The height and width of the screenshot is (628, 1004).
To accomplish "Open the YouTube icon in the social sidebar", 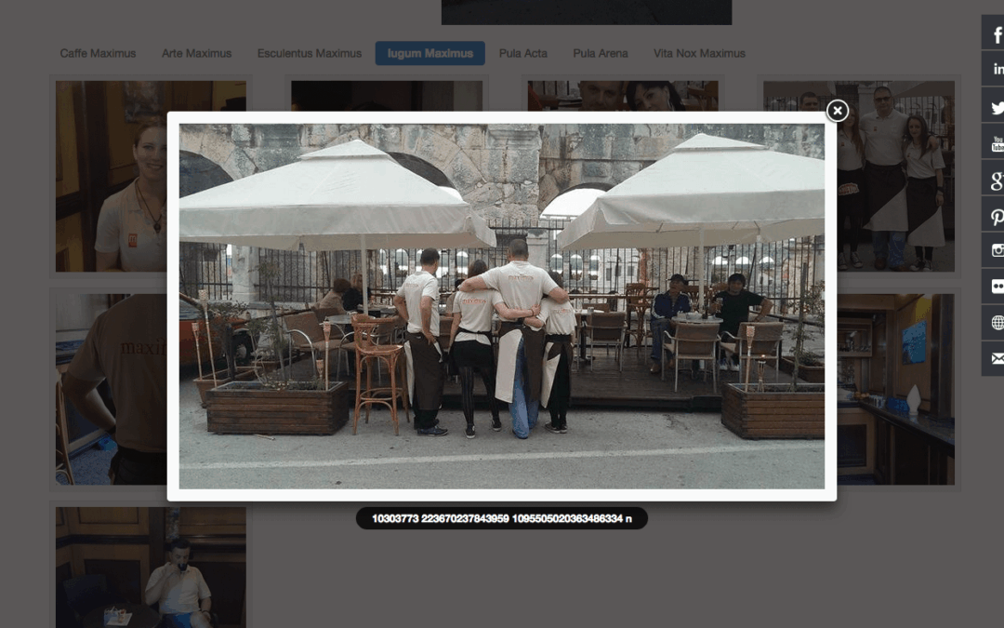I will click(x=993, y=142).
